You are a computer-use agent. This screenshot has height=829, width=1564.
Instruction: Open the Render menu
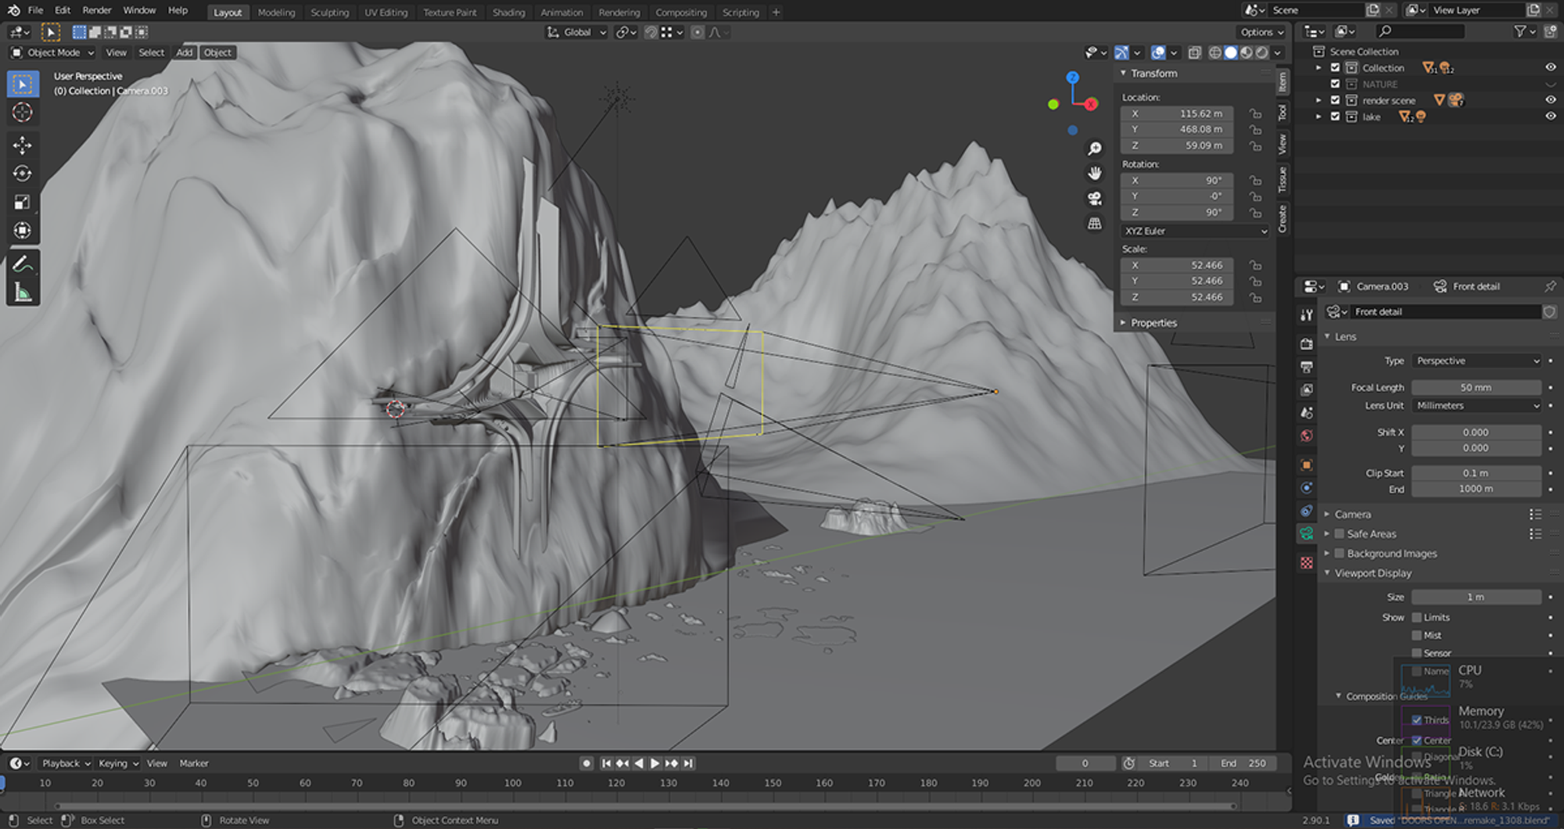(x=97, y=10)
